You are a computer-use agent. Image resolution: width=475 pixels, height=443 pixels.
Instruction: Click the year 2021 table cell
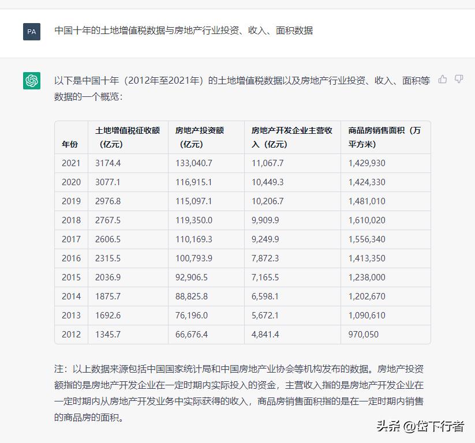(x=70, y=163)
